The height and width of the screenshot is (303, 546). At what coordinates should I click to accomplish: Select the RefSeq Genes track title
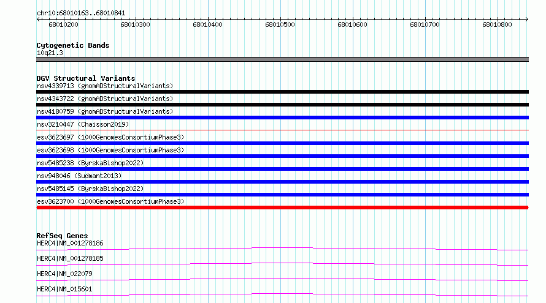62,236
